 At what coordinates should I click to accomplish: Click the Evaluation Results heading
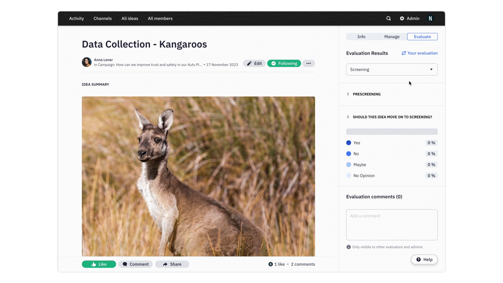(367, 53)
